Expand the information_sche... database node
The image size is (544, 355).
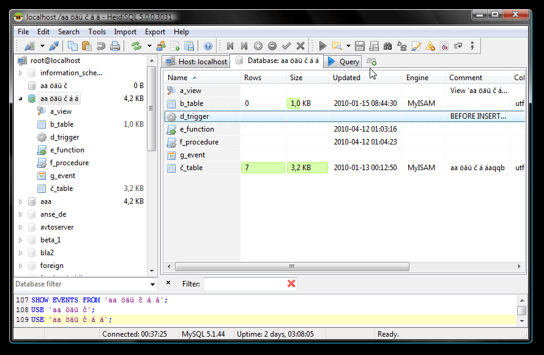coord(20,73)
